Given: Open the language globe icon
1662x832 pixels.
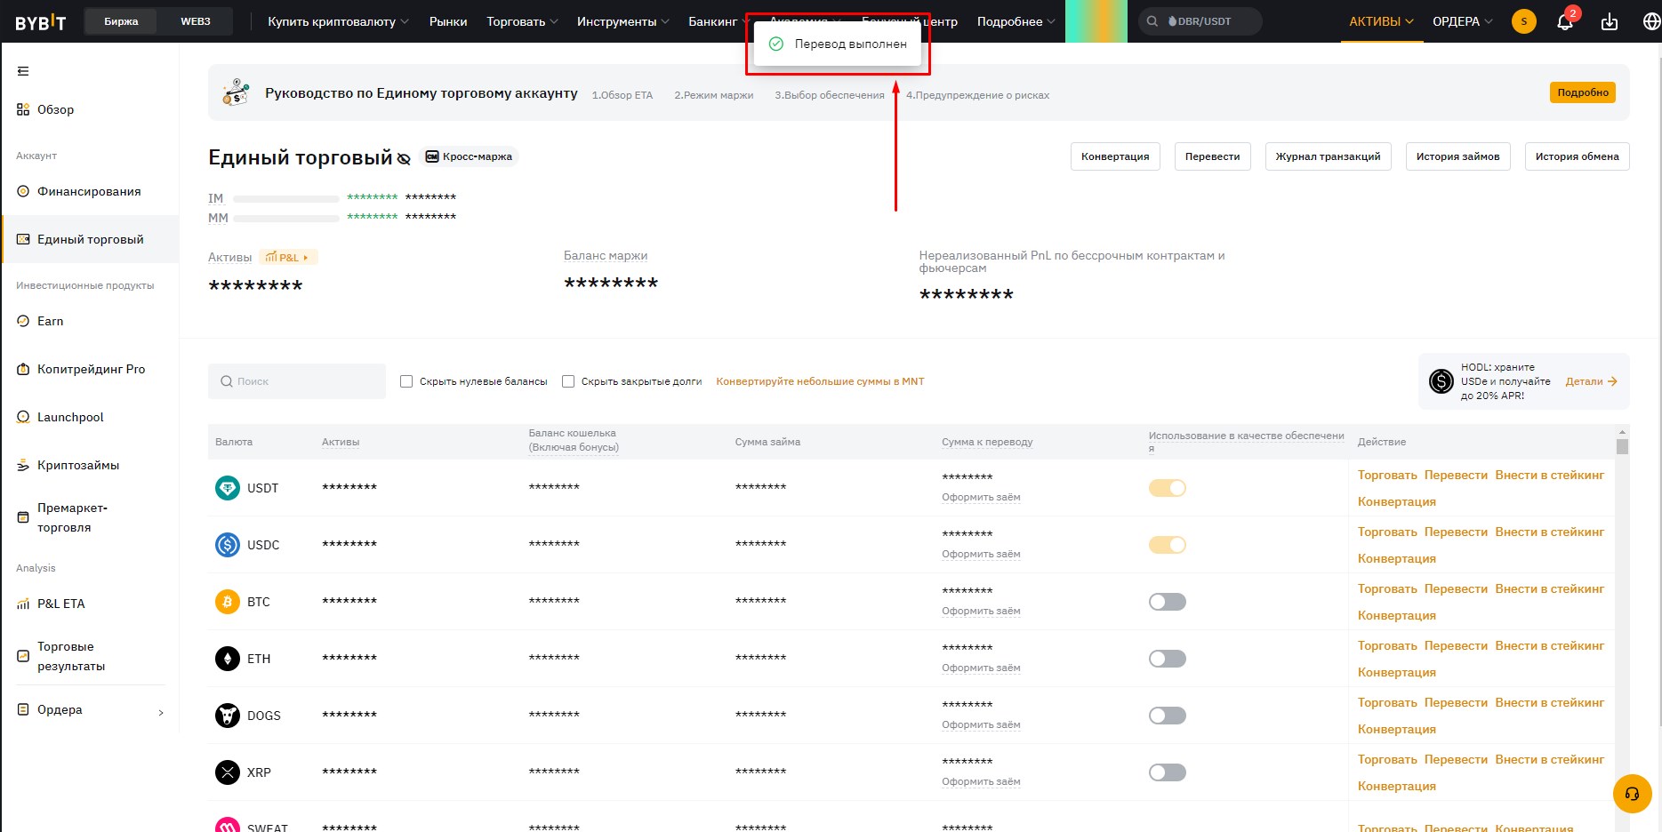Looking at the screenshot, I should click(1651, 21).
